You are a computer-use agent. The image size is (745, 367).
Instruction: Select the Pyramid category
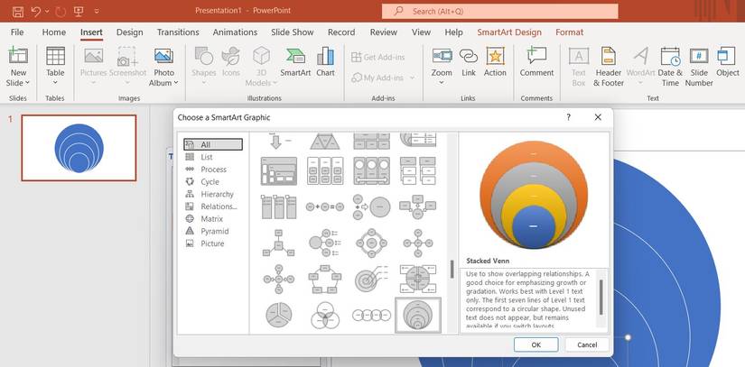point(213,231)
